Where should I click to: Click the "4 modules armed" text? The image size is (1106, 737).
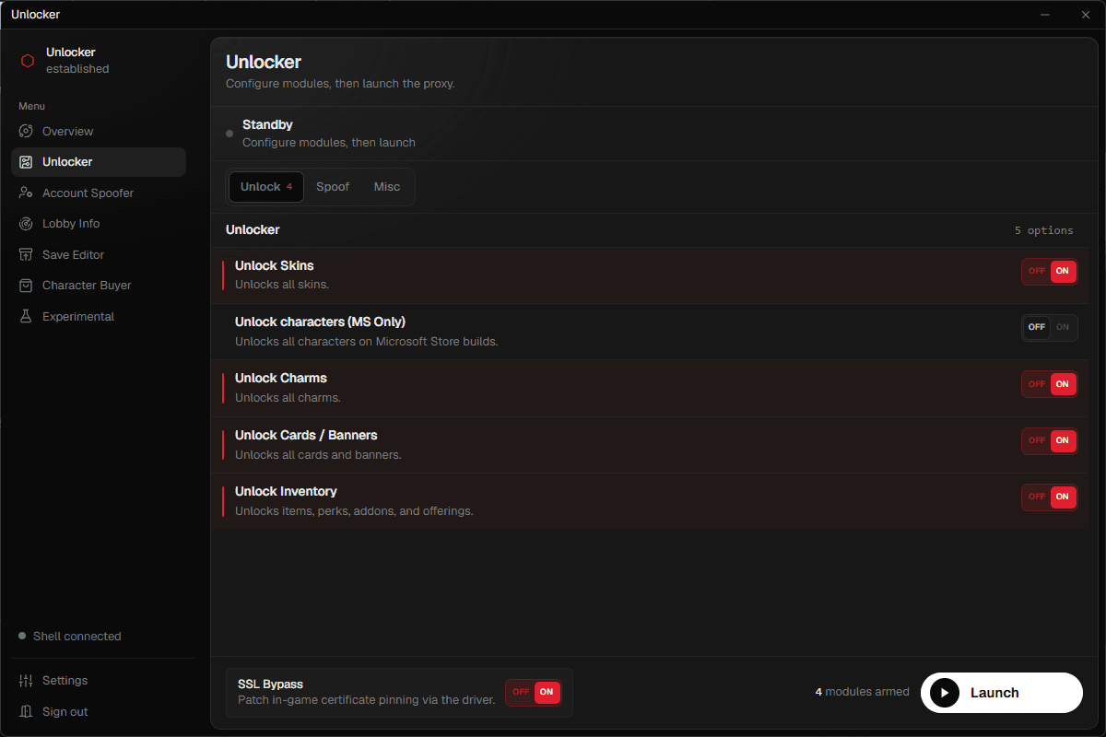(863, 692)
